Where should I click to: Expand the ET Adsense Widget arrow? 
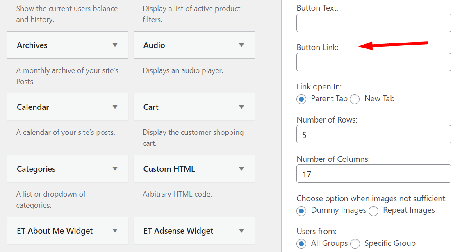coord(241,231)
